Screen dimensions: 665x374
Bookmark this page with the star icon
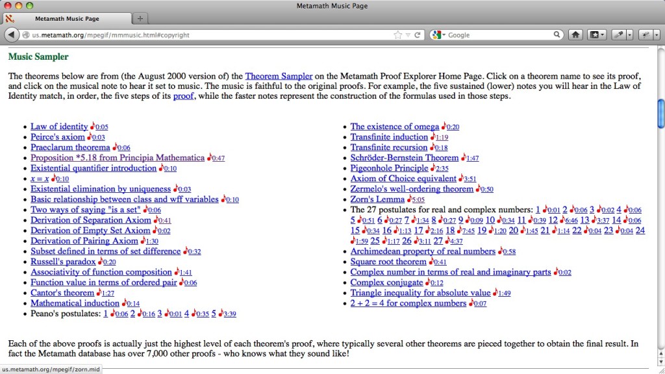point(397,35)
